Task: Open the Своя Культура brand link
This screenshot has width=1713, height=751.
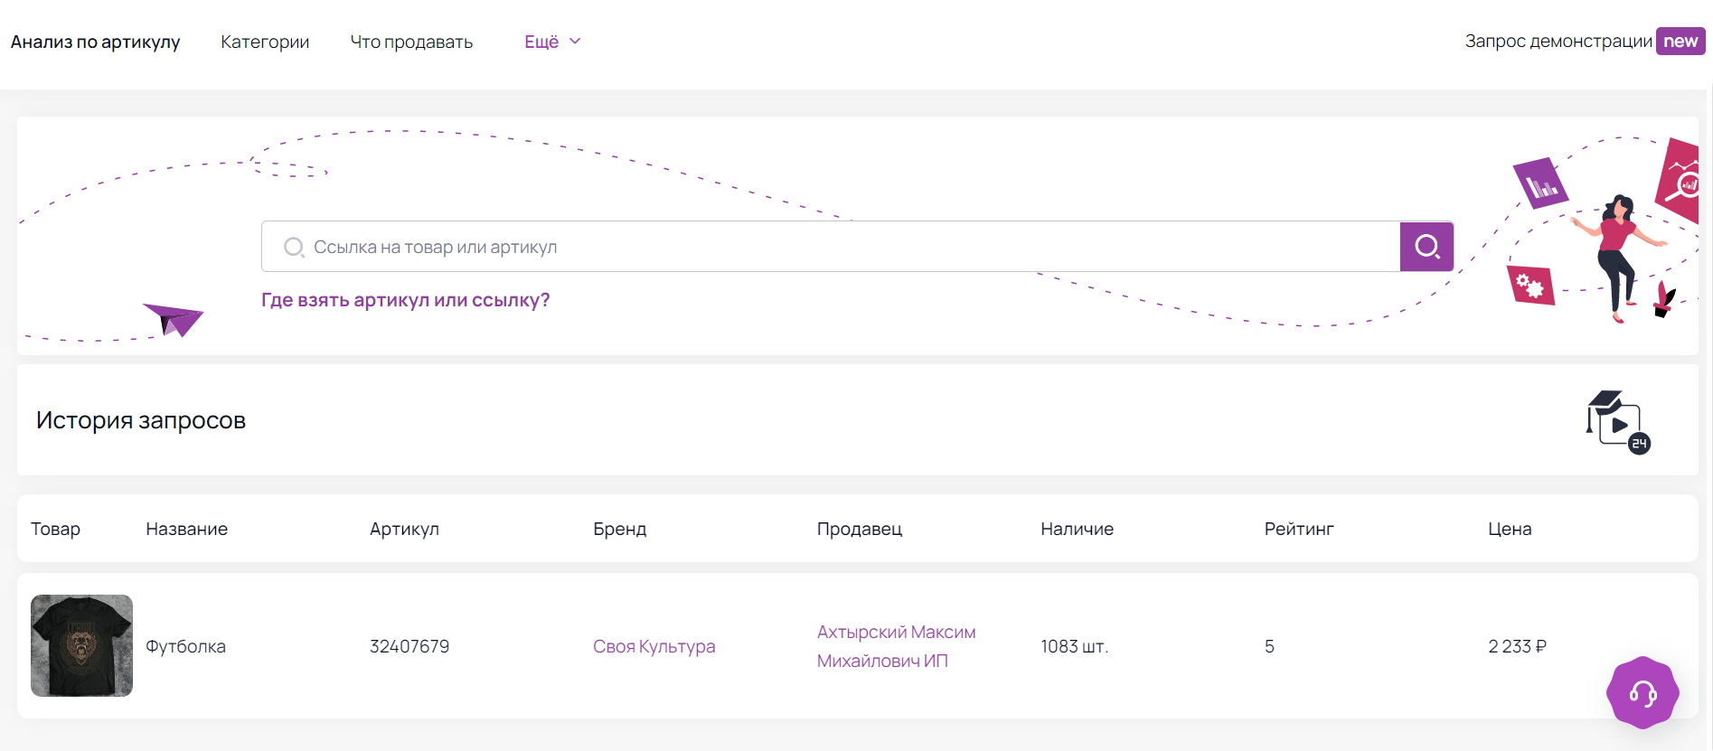Action: (654, 646)
